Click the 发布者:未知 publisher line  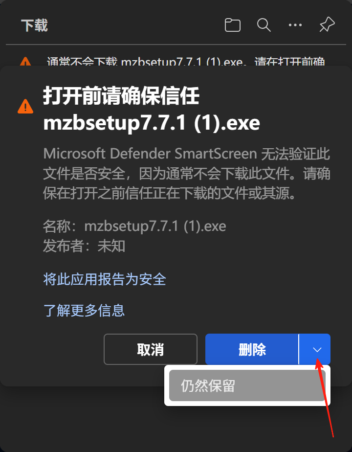[84, 246]
